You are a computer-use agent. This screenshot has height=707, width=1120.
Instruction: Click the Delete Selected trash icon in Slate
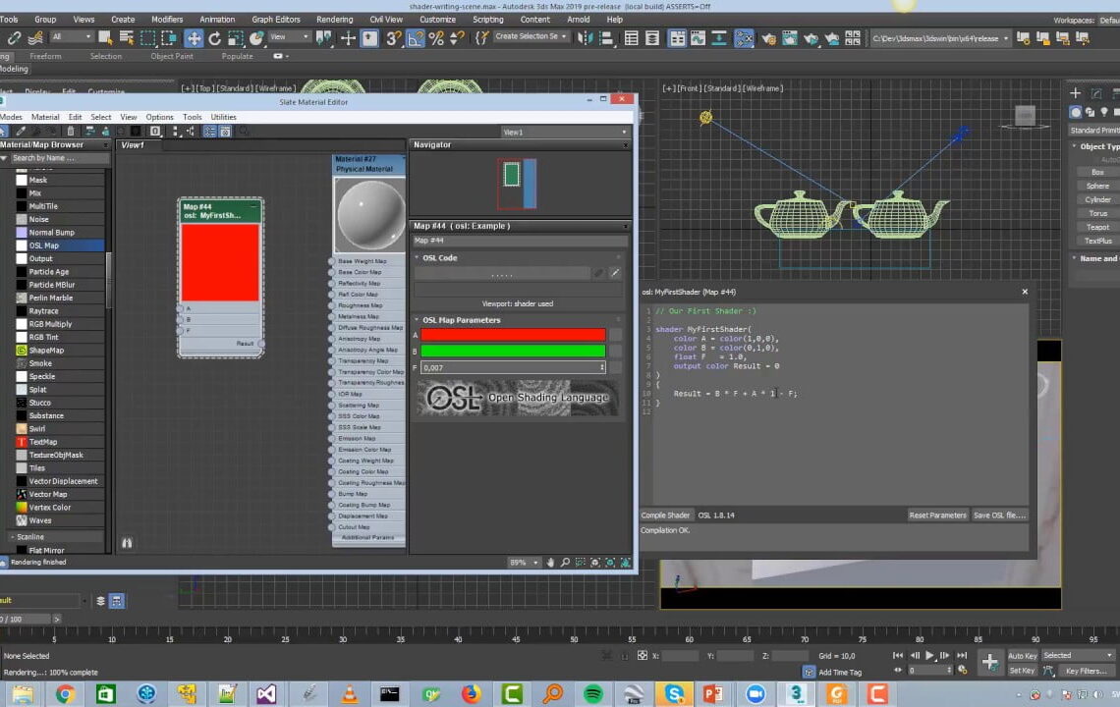(70, 132)
